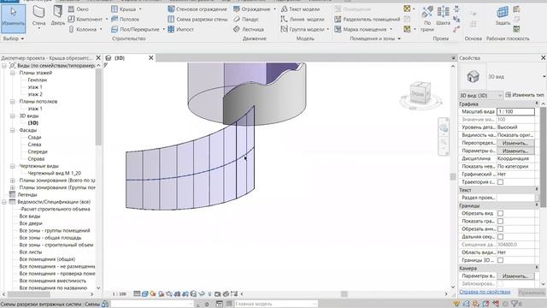Click the ViewCube in the 3D view
The height and width of the screenshot is (308, 547).
click(421, 93)
